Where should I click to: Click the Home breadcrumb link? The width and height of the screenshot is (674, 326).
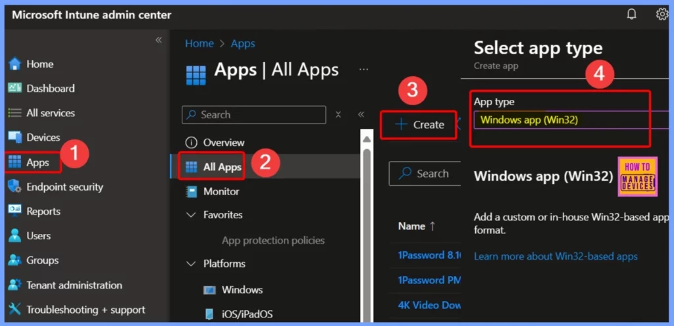tap(199, 44)
